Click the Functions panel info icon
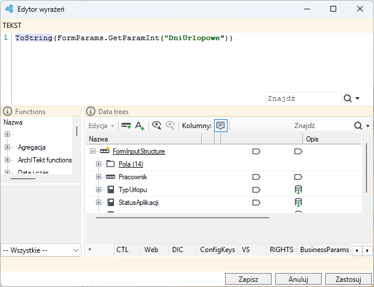The width and height of the screenshot is (374, 287). click(8, 112)
